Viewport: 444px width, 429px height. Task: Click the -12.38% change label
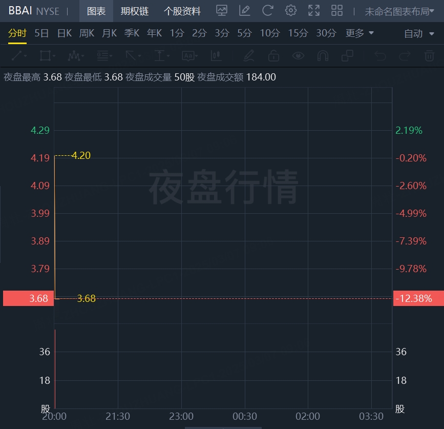point(418,298)
